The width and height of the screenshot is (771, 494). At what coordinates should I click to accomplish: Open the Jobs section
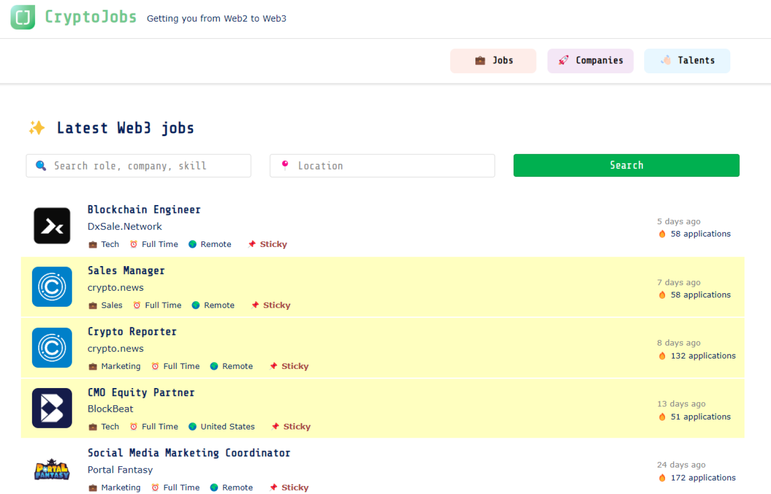click(x=493, y=60)
